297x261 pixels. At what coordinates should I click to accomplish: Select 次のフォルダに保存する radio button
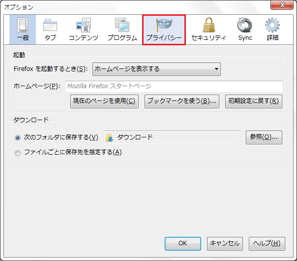click(18, 138)
